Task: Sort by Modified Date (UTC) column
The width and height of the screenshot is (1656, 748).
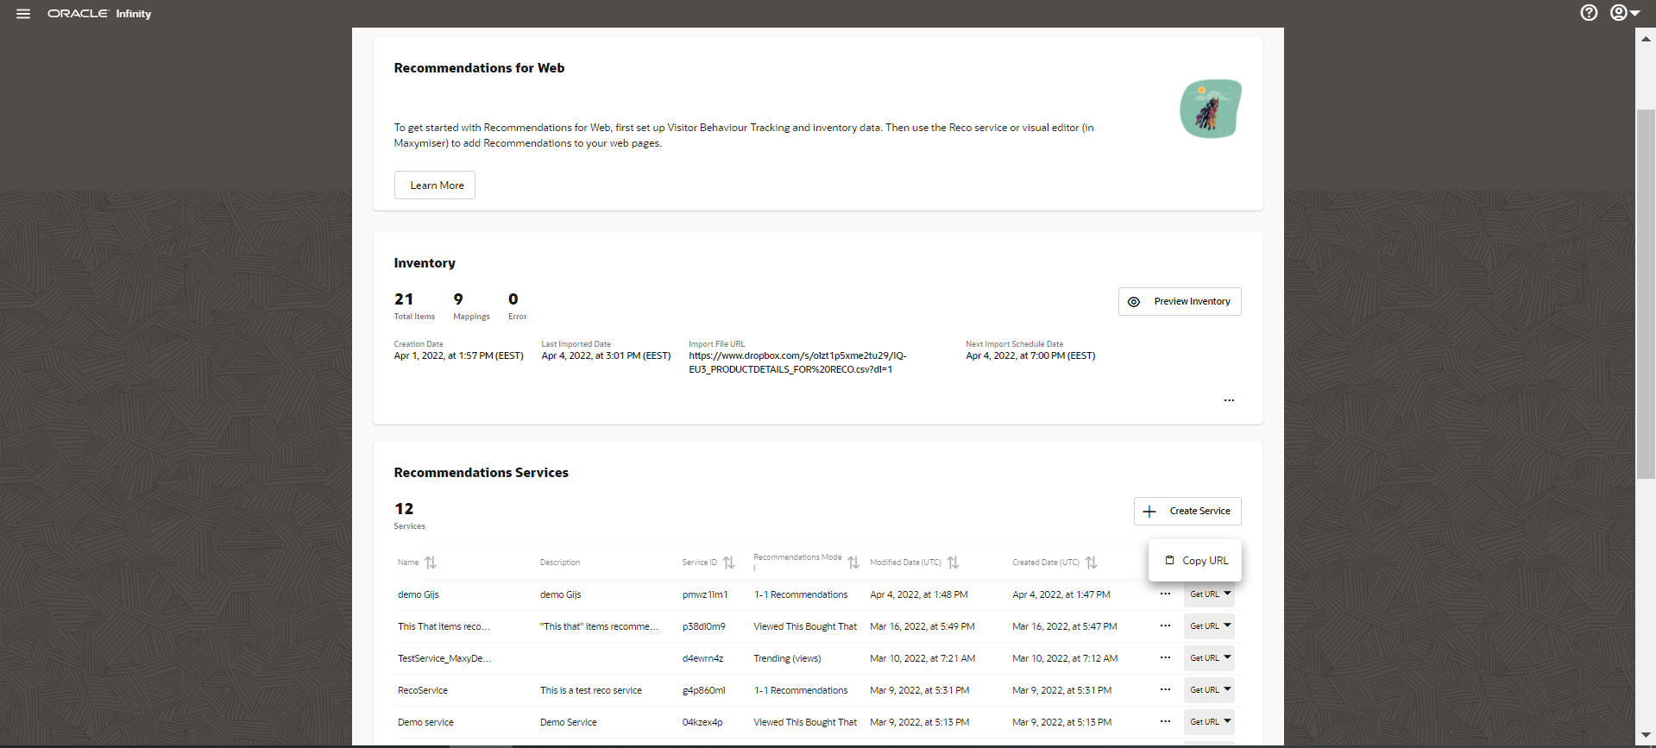Action: click(953, 563)
